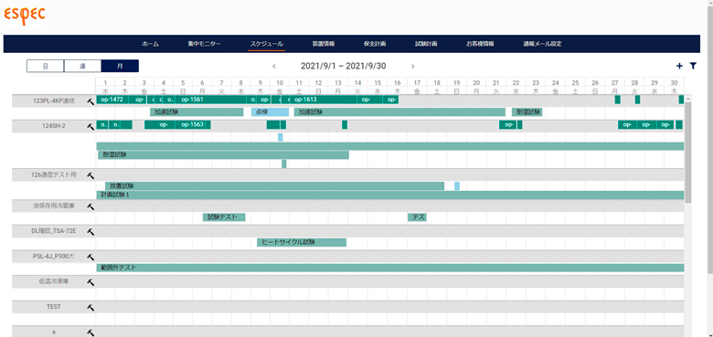Open the ホーム menu tab

pyautogui.click(x=150, y=44)
